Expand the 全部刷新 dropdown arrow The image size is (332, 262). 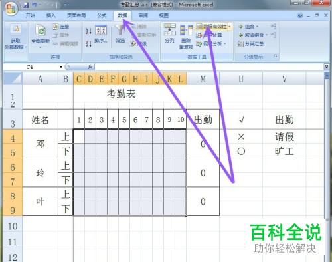41,47
